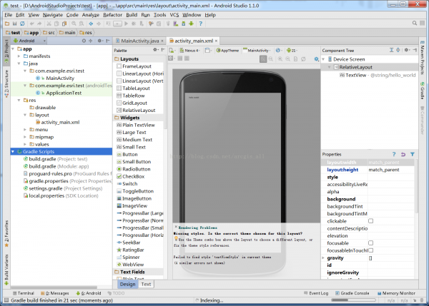This screenshot has height=306, width=429.
Task: Toggle the focusableInTouchMode checkbox
Action: click(x=370, y=250)
